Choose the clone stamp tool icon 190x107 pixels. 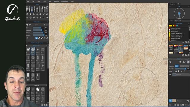click(34, 14)
